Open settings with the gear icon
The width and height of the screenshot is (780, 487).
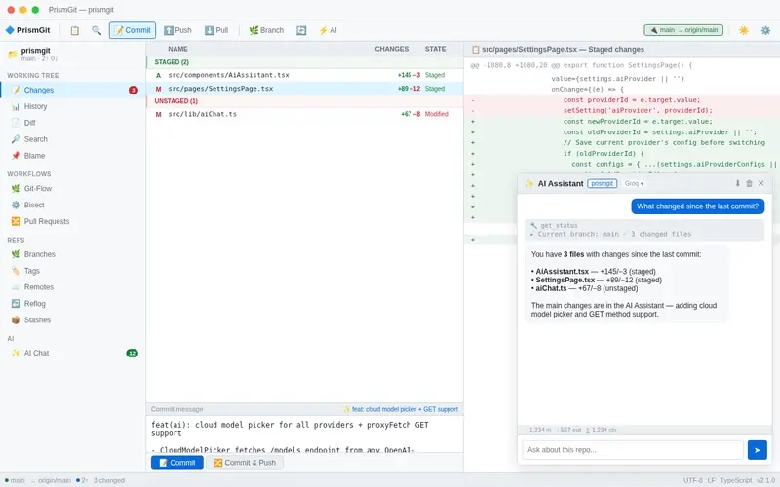pos(765,30)
